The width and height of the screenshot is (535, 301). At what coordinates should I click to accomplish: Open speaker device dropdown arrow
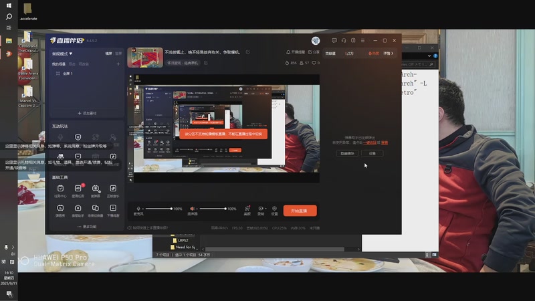pos(197,209)
